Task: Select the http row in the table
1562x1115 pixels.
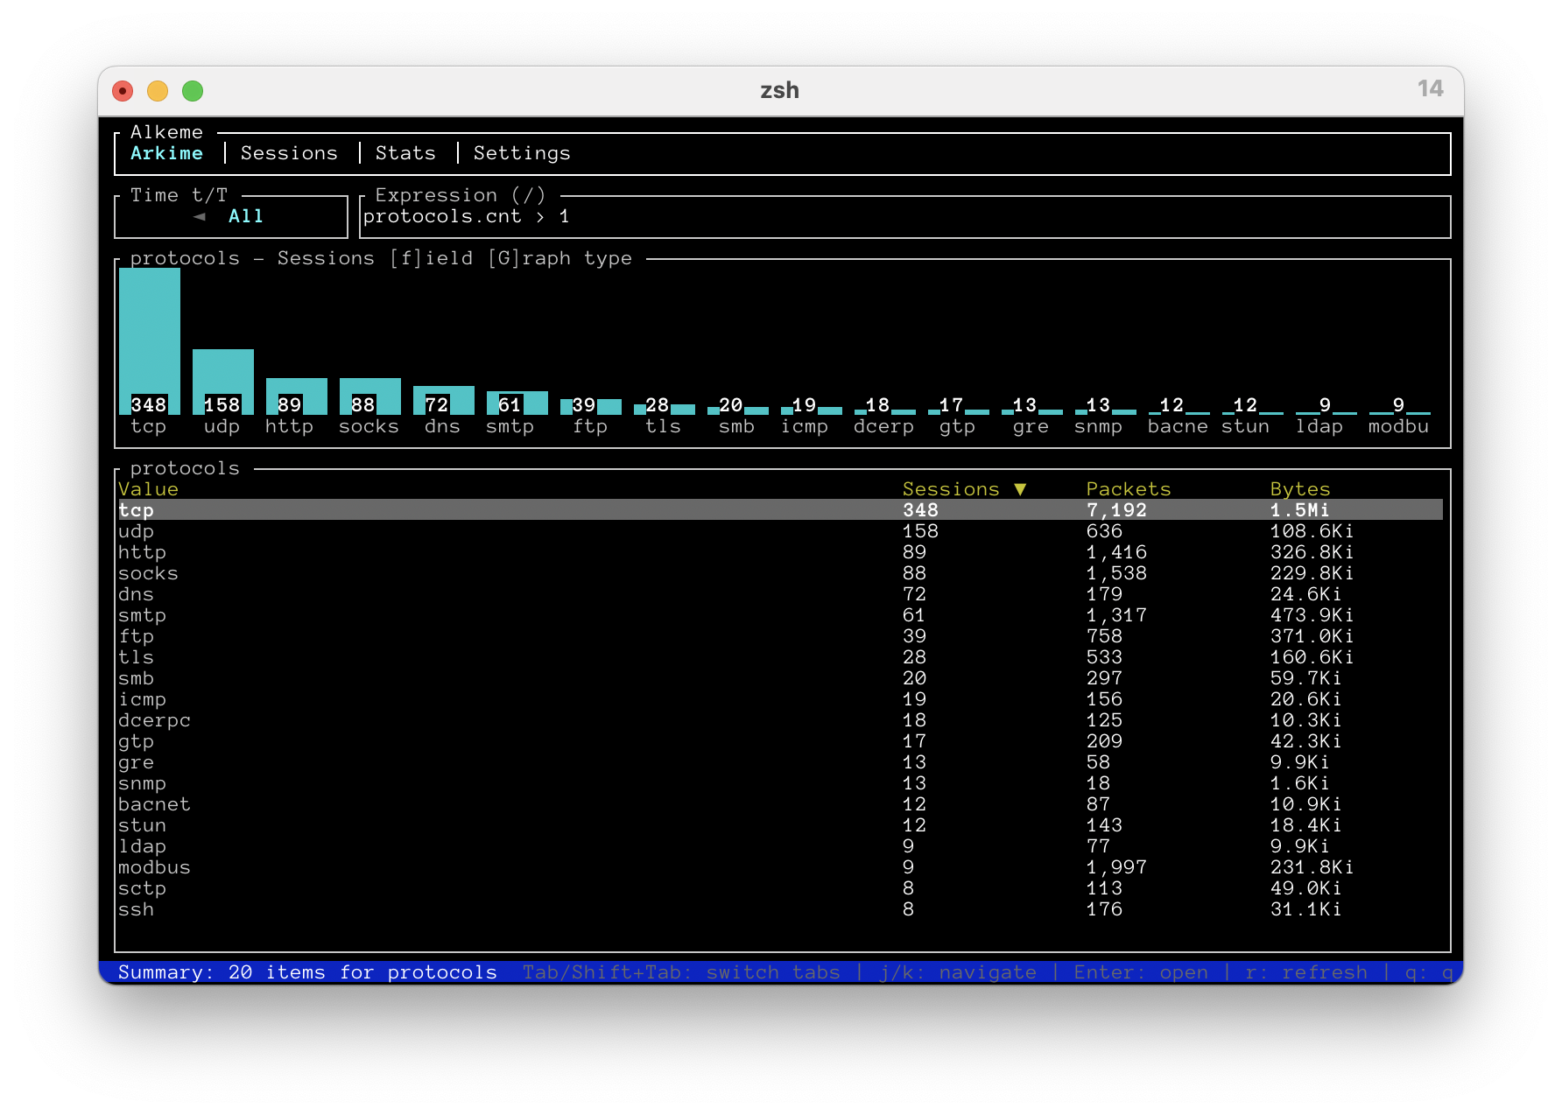Action: [780, 552]
